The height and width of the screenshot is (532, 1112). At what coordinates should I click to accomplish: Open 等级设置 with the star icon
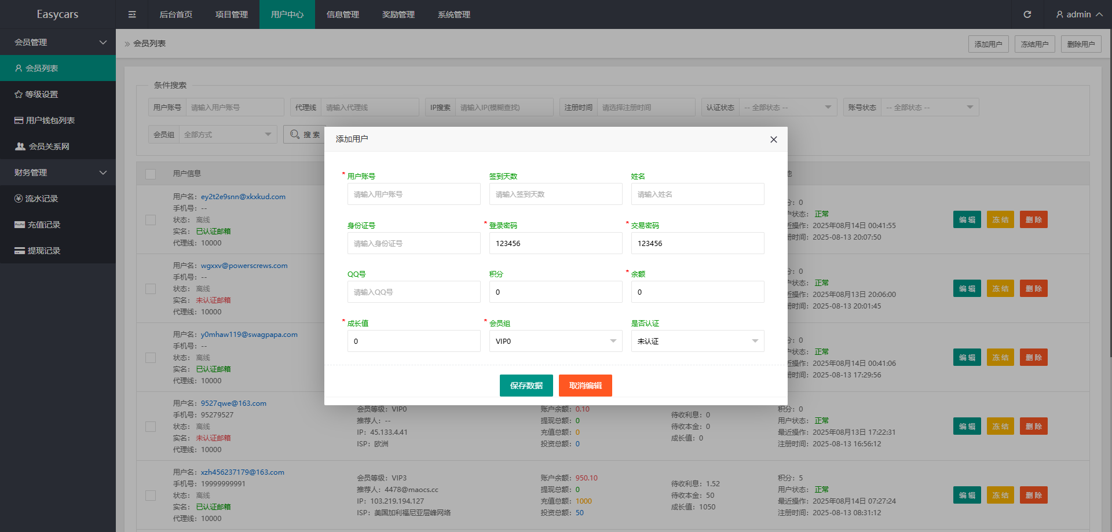click(x=36, y=94)
